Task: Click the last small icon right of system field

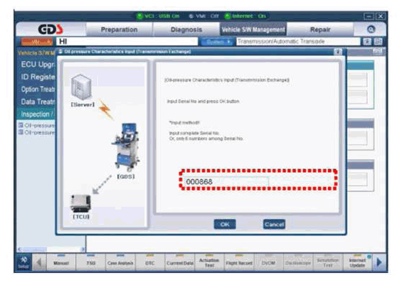Action: pos(378,42)
